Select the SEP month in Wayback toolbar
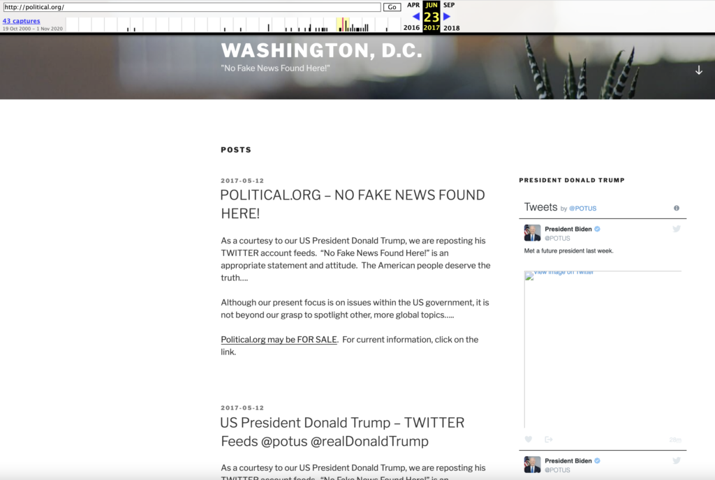The image size is (715, 480). pos(449,5)
